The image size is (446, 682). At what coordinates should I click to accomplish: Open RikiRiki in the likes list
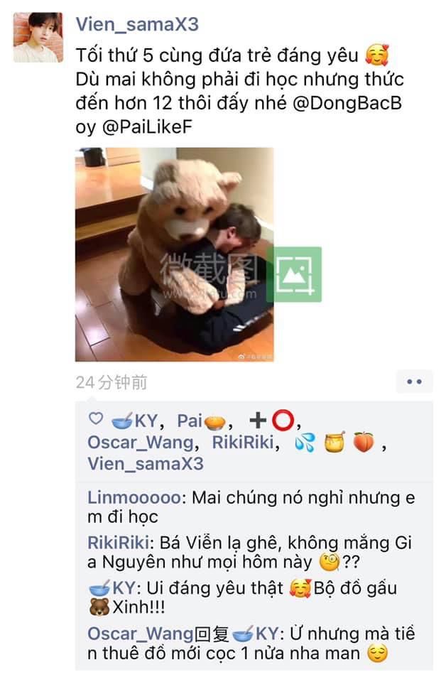coord(244,443)
